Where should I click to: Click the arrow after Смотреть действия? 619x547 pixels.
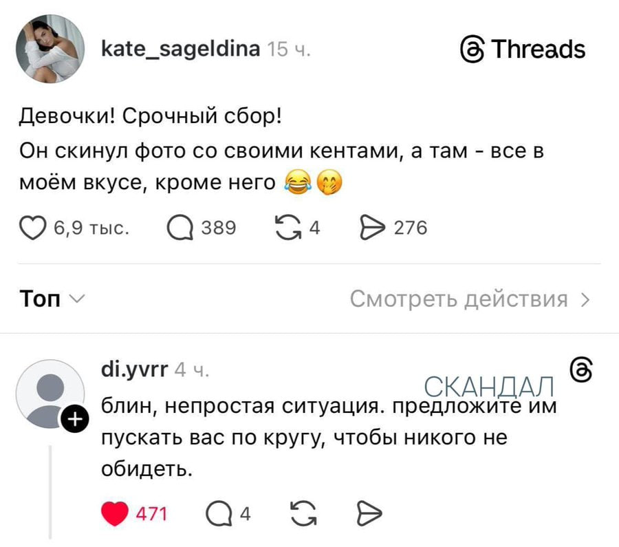(x=585, y=300)
